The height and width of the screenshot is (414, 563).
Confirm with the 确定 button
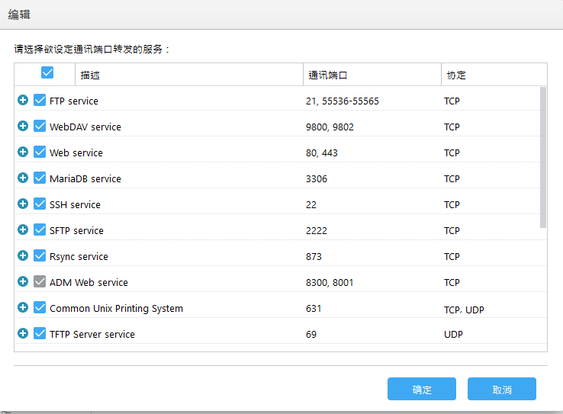point(422,389)
